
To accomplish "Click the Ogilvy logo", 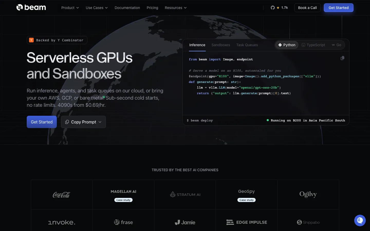I will pyautogui.click(x=308, y=194).
